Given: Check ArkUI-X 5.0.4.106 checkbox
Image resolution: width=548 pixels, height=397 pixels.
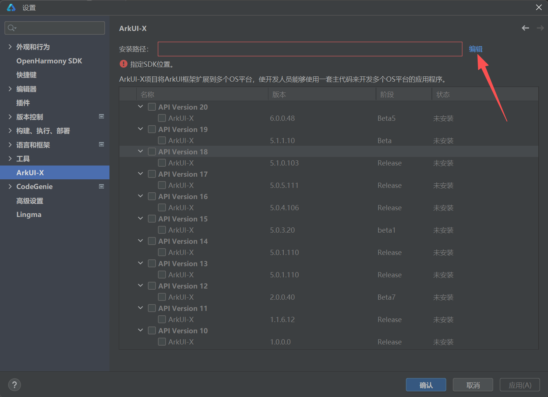Looking at the screenshot, I should (x=162, y=208).
